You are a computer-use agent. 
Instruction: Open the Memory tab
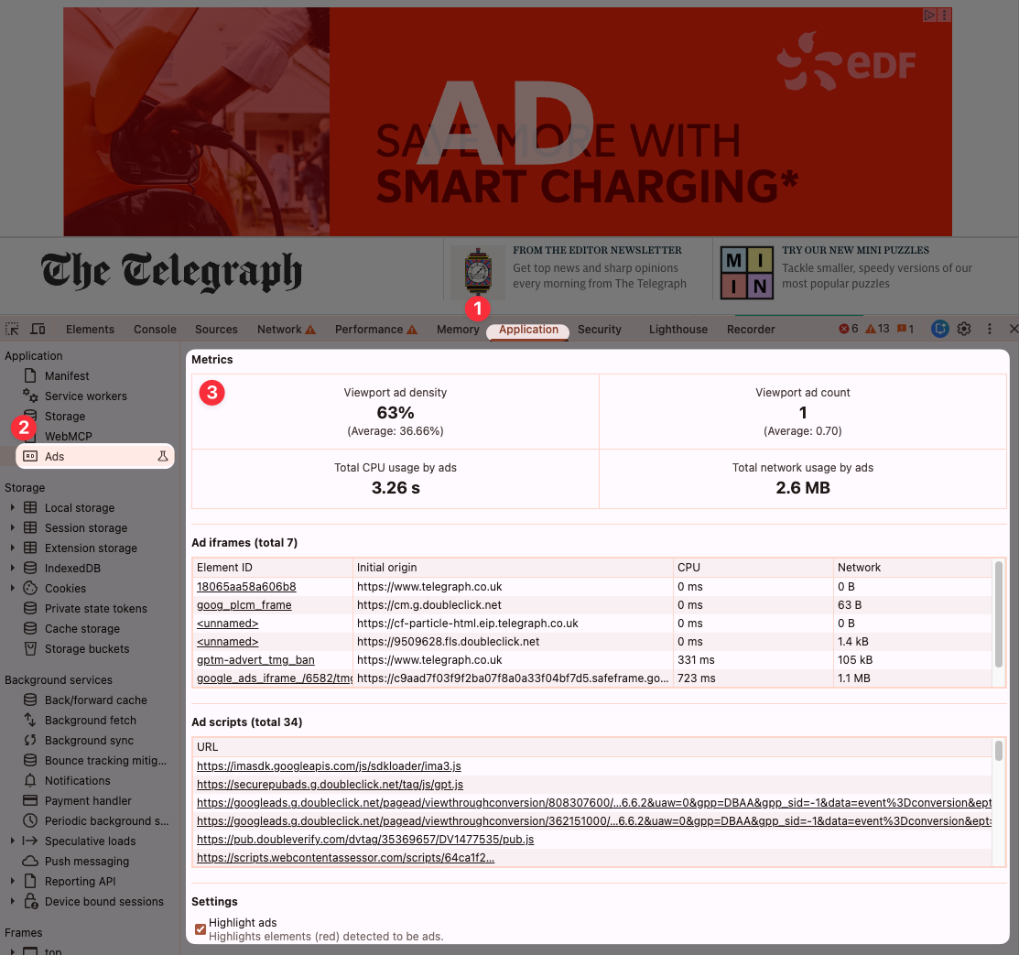click(x=458, y=329)
